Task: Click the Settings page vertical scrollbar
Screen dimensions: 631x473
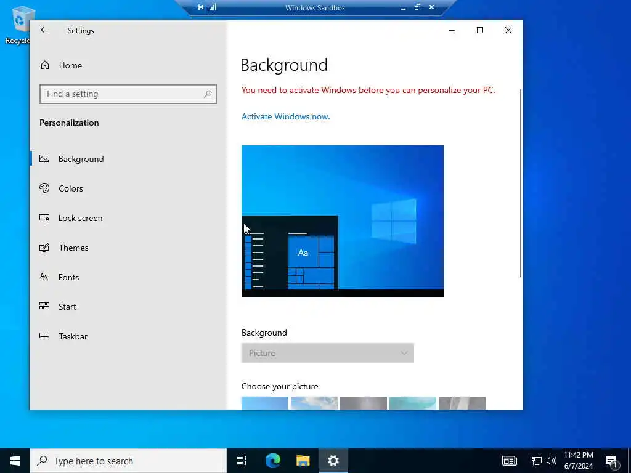Action: [x=521, y=183]
